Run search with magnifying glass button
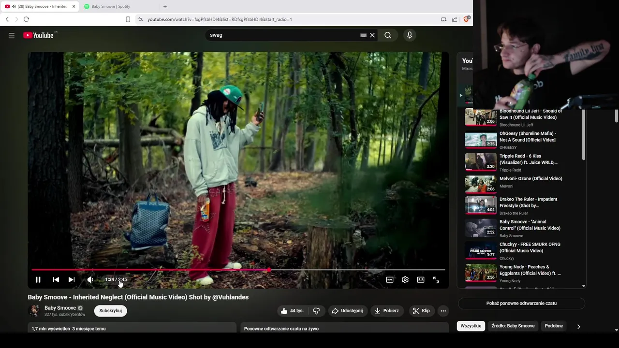The height and width of the screenshot is (348, 619). click(x=388, y=35)
